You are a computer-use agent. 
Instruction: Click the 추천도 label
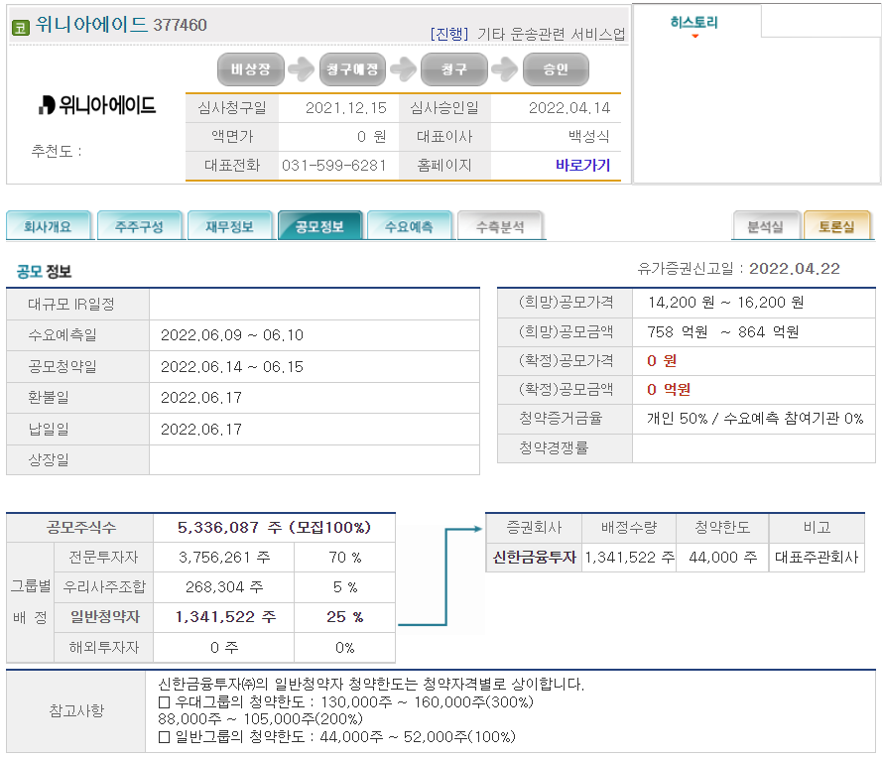coord(56,151)
